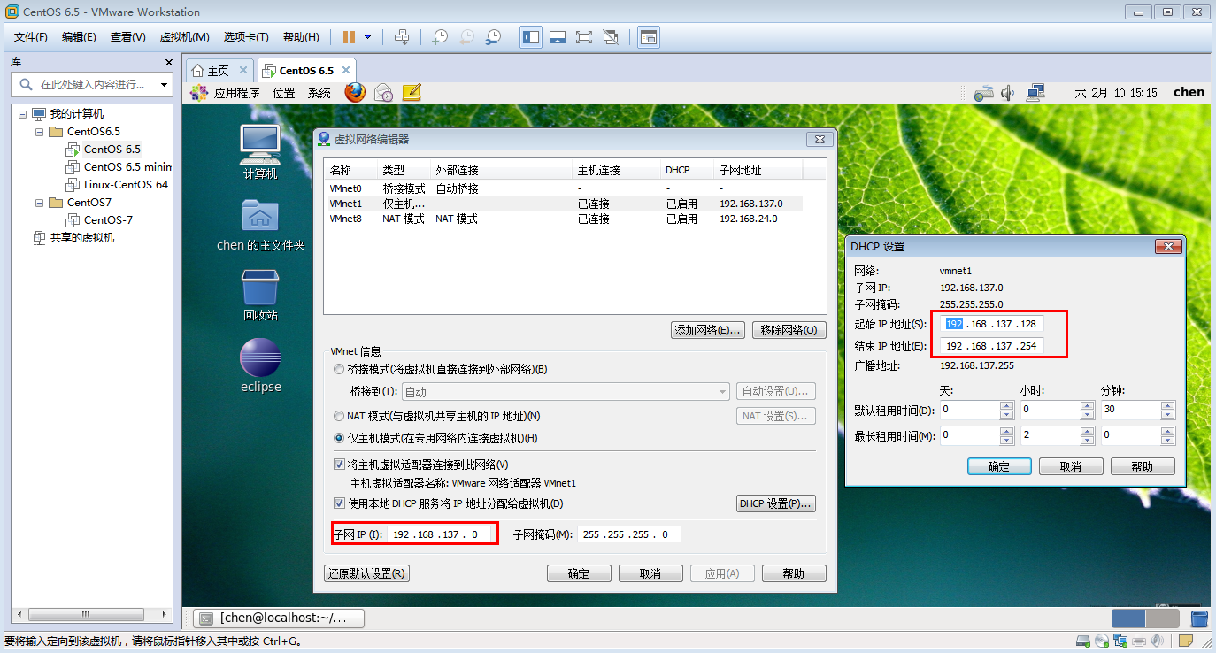Toggle the library sidebar view icon
This screenshot has height=653, width=1216.
point(531,37)
